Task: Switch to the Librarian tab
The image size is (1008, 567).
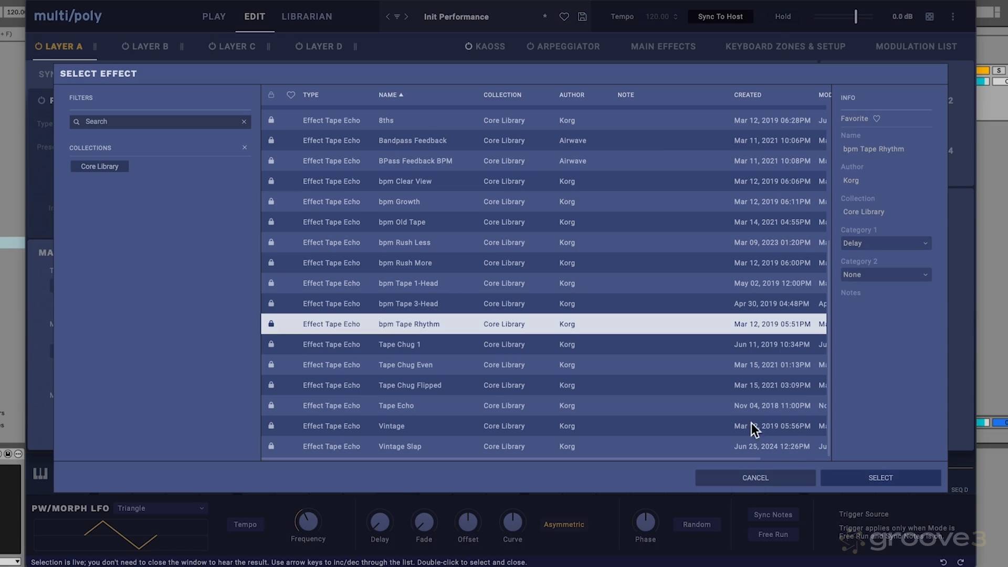Action: (307, 17)
